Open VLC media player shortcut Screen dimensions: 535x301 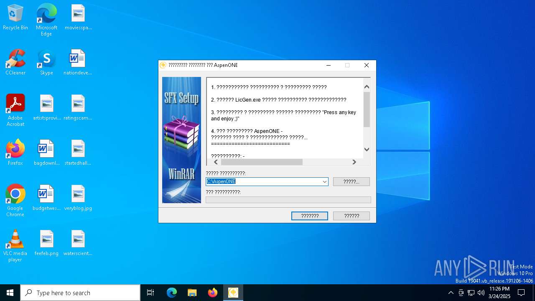(15, 246)
